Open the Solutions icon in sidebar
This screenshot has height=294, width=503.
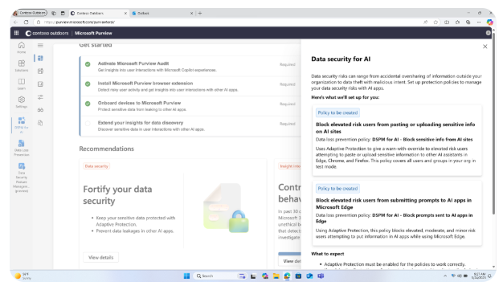[22, 65]
